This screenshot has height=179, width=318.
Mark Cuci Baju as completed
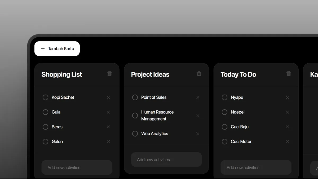pos(224,127)
